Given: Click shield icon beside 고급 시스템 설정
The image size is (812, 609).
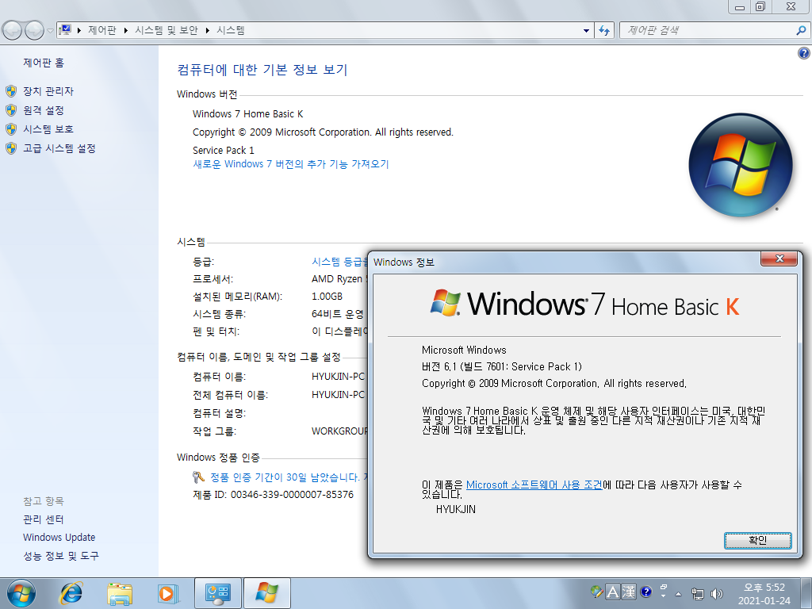Looking at the screenshot, I should click(x=11, y=148).
